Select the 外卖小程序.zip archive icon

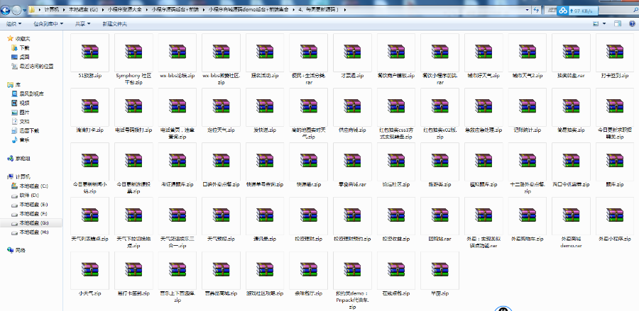pyautogui.click(x=615, y=215)
